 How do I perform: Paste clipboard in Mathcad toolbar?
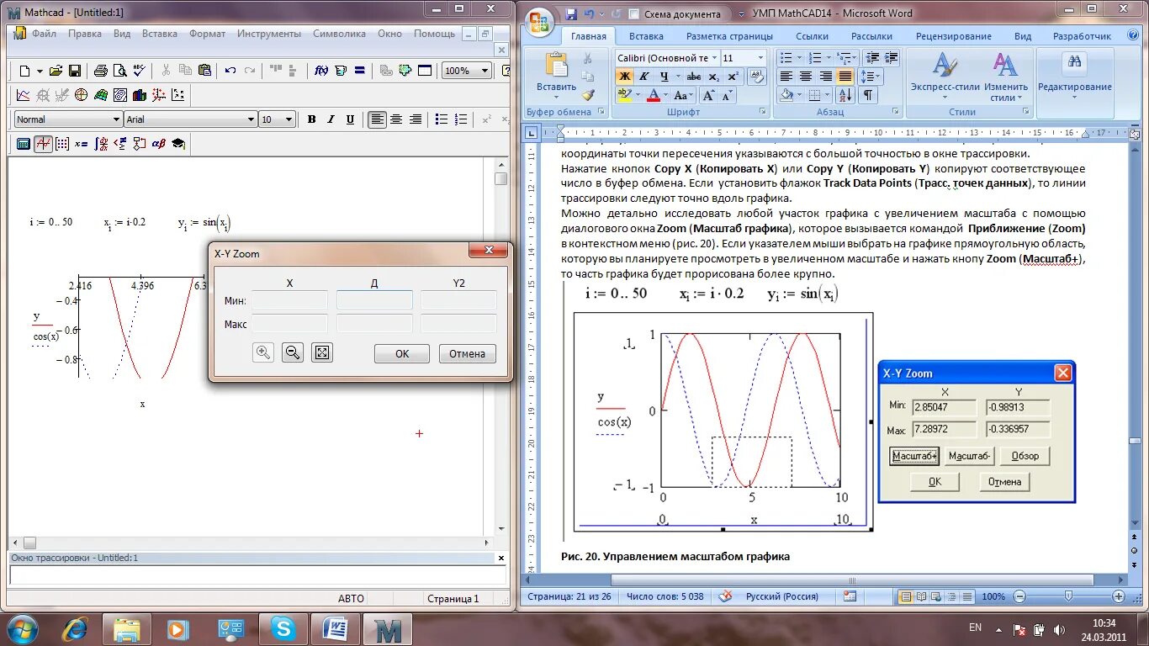pos(204,71)
